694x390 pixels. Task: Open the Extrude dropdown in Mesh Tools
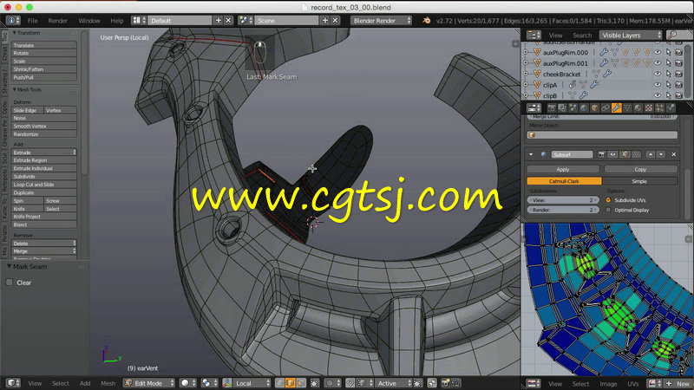(x=44, y=153)
